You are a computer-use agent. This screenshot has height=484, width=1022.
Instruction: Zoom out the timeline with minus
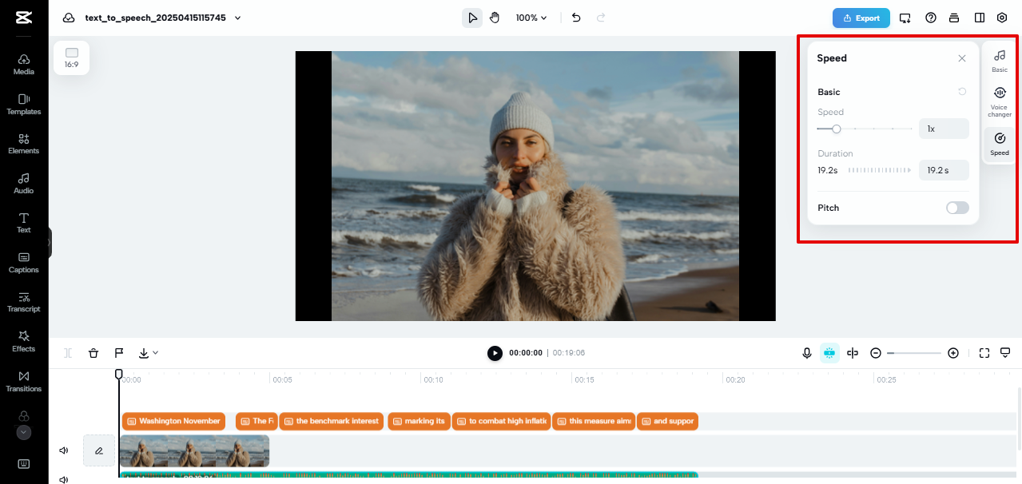[876, 353]
